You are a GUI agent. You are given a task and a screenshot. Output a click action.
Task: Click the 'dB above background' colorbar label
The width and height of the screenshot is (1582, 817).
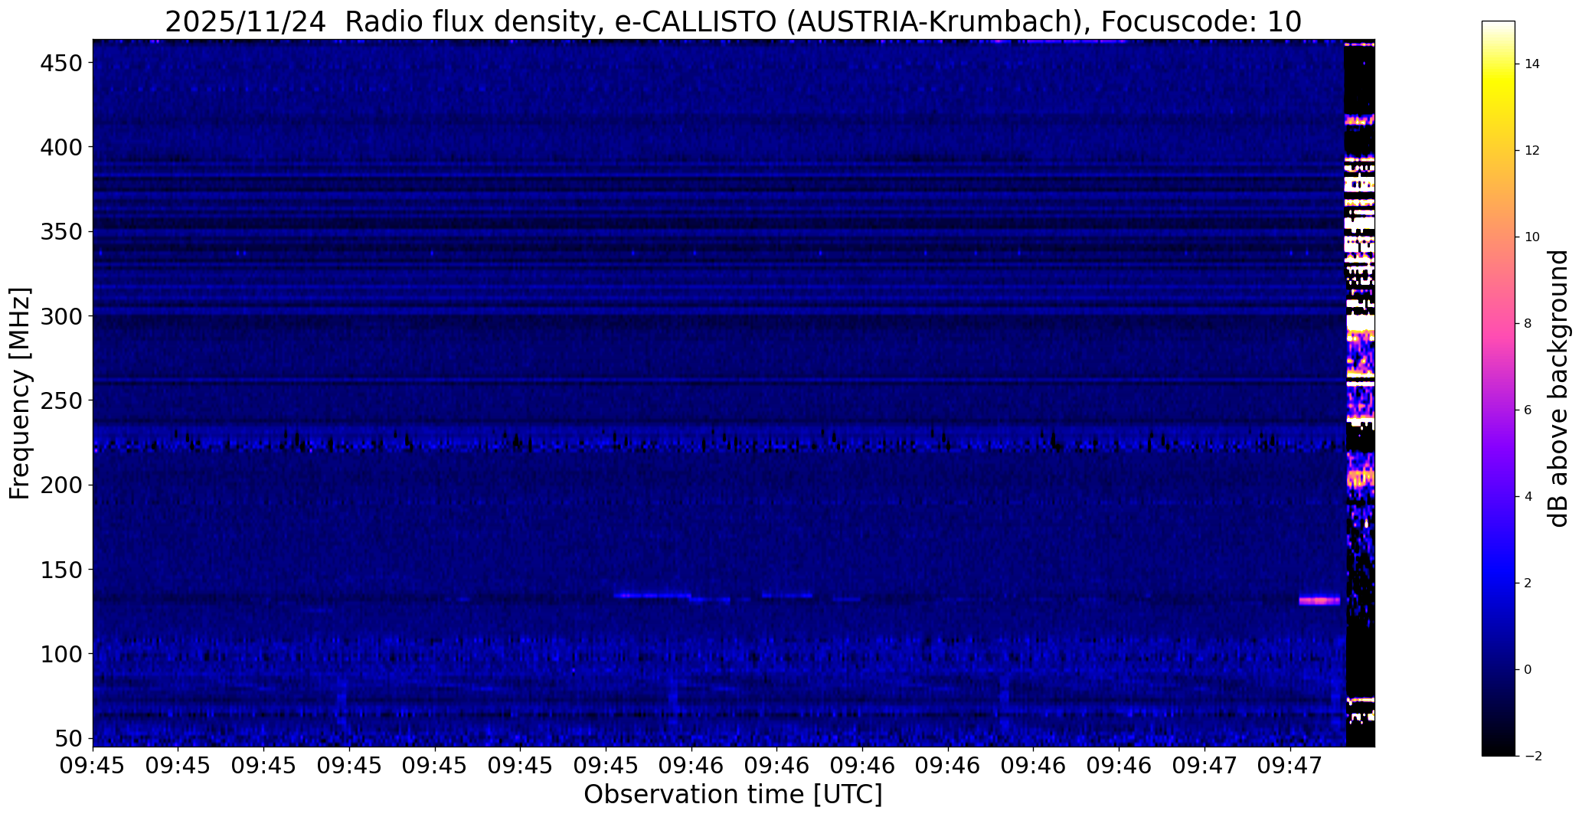1559,389
